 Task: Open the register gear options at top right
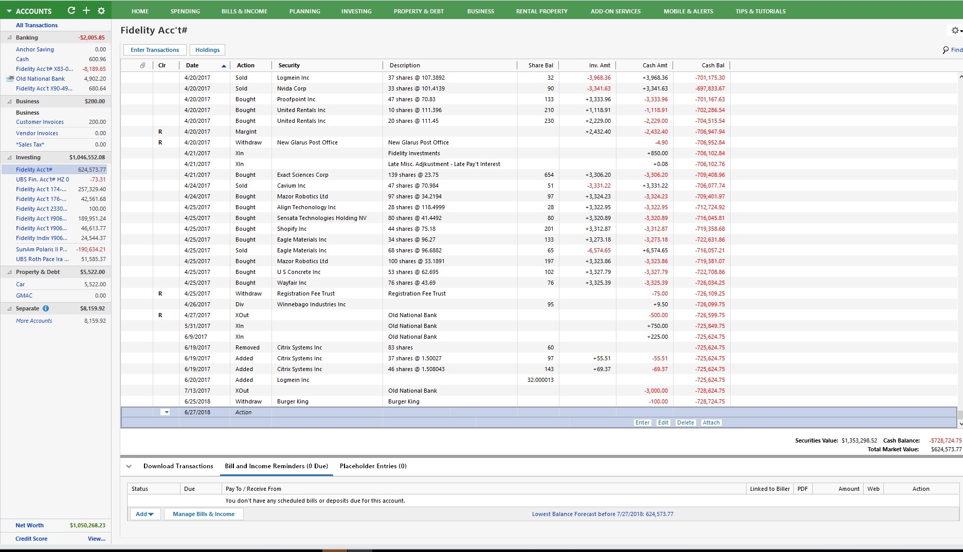(955, 31)
